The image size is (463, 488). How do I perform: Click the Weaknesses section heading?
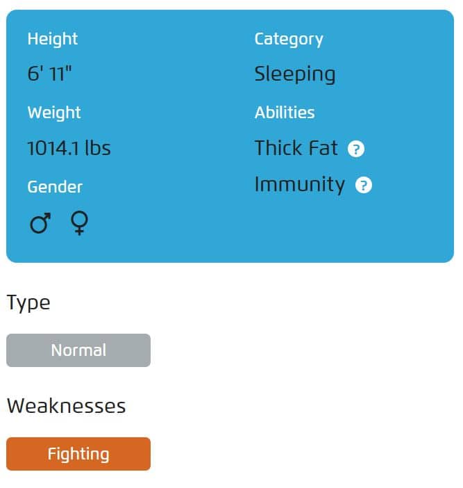point(66,406)
